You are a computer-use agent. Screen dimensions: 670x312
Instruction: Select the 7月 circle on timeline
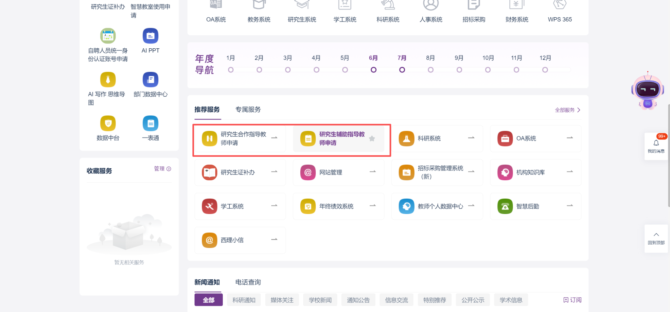click(402, 70)
